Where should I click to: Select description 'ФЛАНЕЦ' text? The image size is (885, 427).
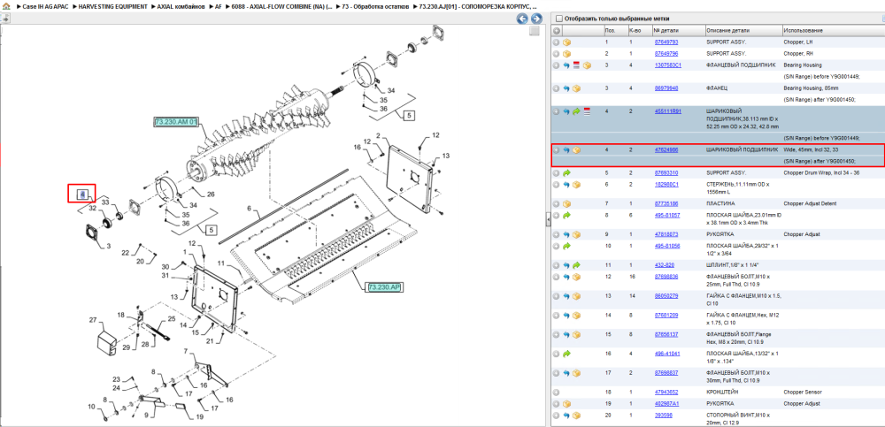717,88
